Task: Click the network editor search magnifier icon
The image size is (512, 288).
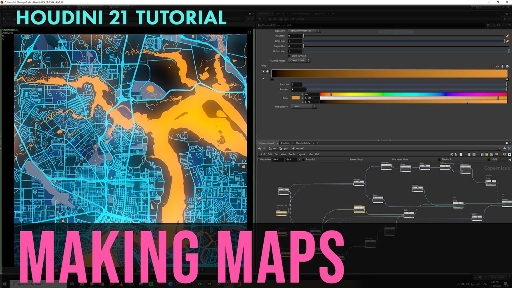Action: click(504, 154)
